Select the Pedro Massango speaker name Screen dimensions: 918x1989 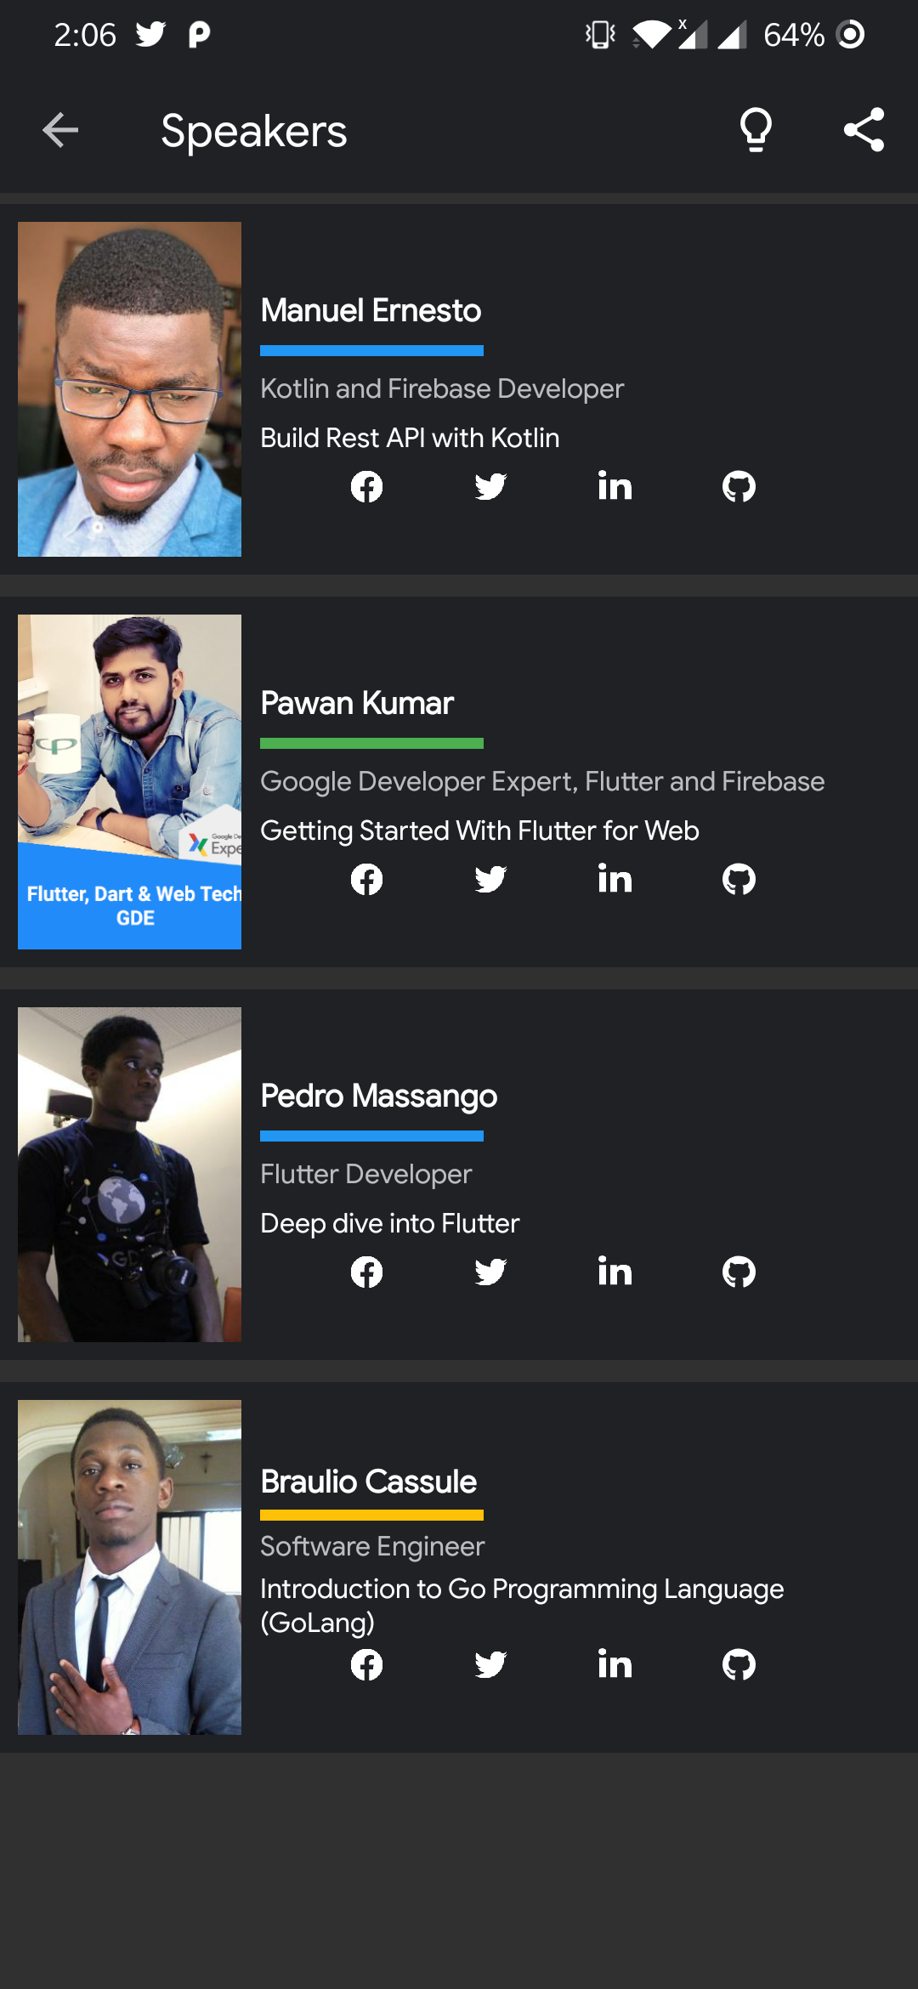tap(378, 1096)
